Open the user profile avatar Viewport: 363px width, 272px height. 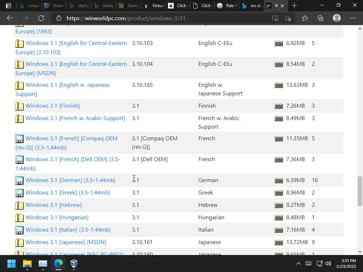(337, 18)
